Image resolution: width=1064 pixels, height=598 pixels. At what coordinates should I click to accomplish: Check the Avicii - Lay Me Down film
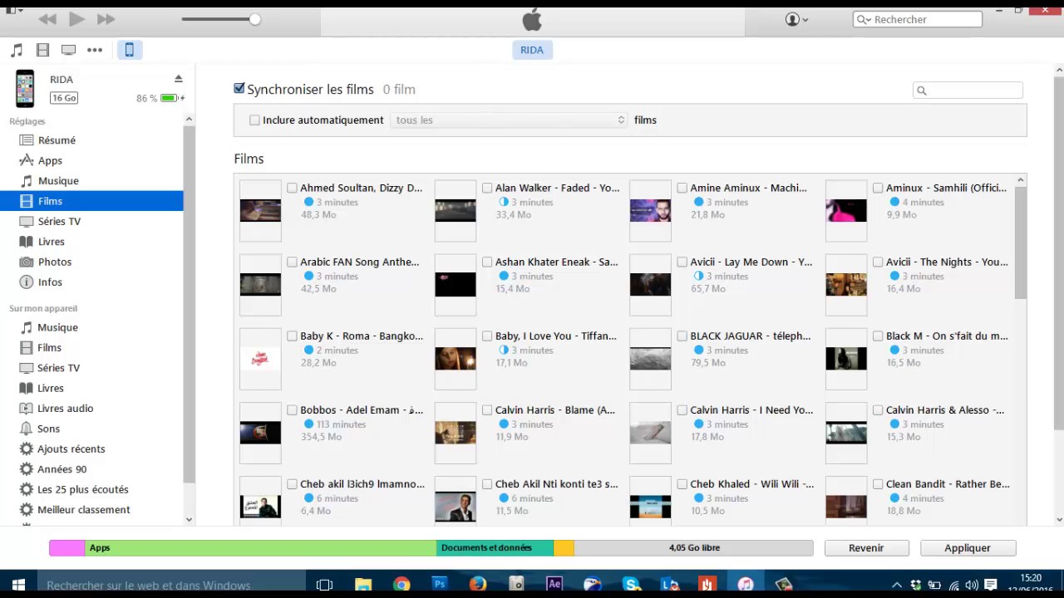tap(682, 262)
